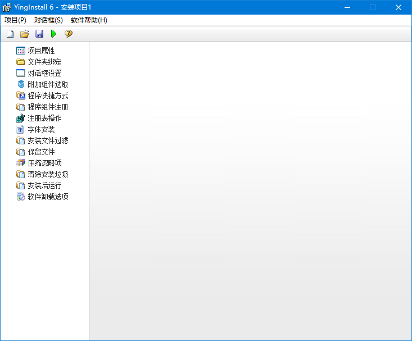This screenshot has height=341, width=412.
Task: Select 保留文件 label in the tree
Action: point(41,152)
